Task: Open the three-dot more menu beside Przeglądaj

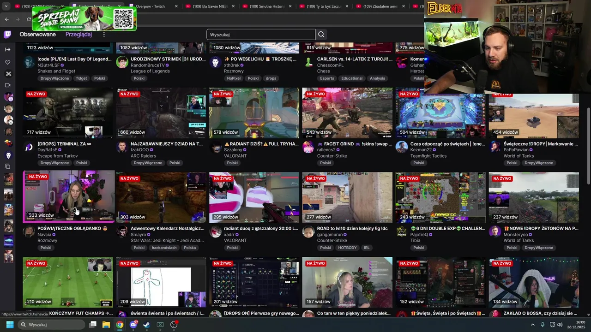Action: click(104, 35)
